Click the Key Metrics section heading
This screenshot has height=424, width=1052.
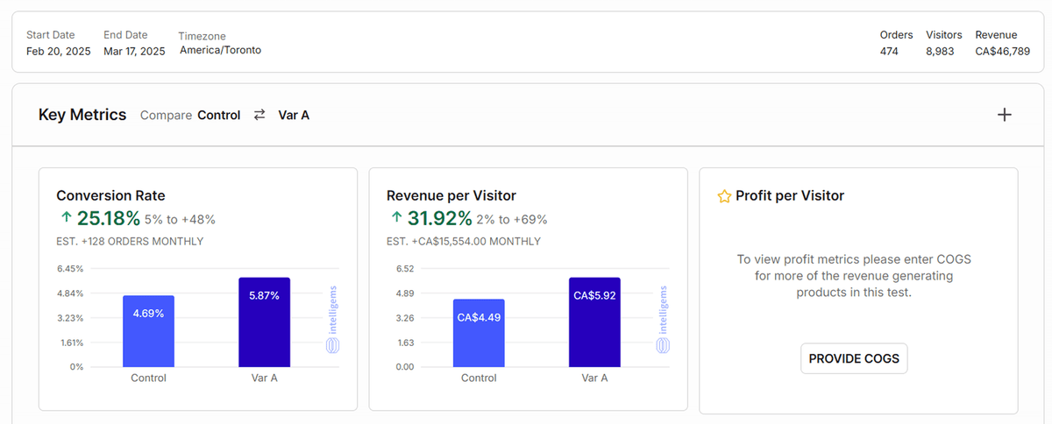pos(82,115)
